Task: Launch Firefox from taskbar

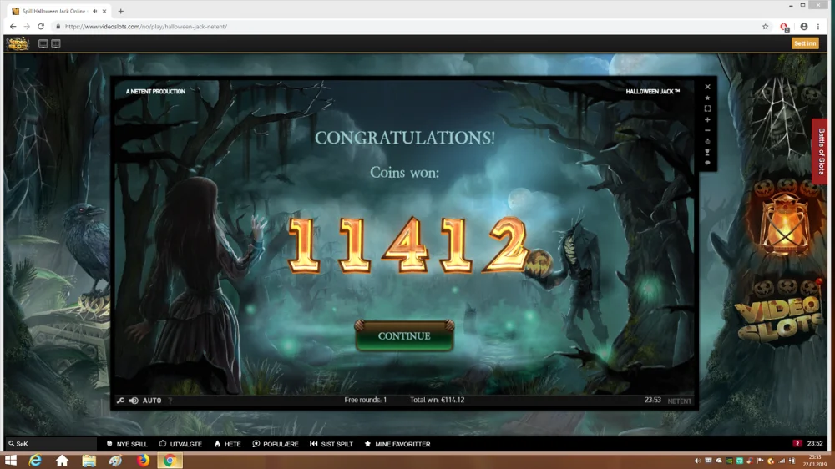Action: (x=143, y=461)
